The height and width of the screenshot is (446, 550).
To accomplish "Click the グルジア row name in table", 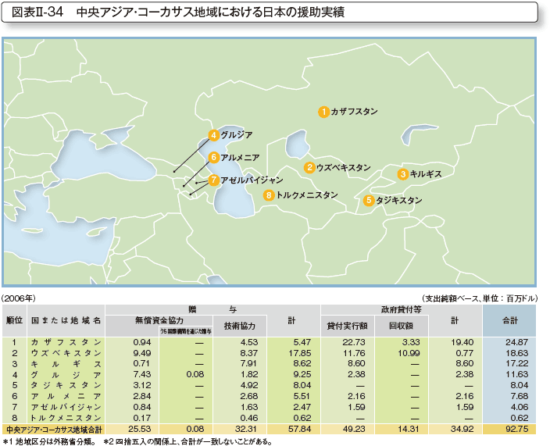I will [66, 375].
